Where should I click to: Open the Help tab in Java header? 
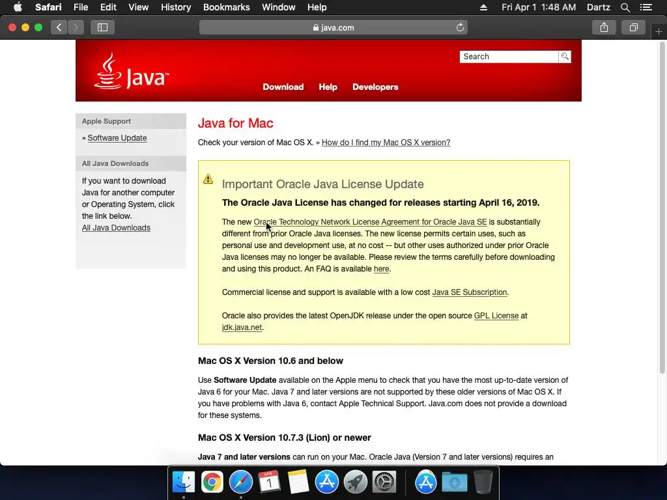coord(328,87)
